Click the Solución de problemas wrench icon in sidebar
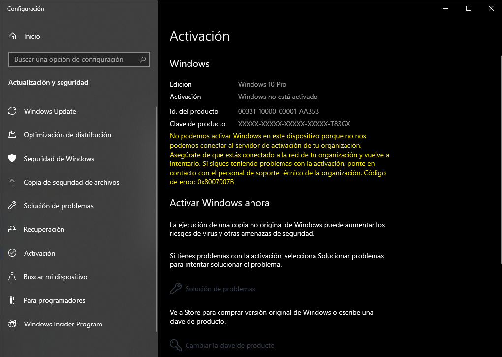 pyautogui.click(x=12, y=205)
